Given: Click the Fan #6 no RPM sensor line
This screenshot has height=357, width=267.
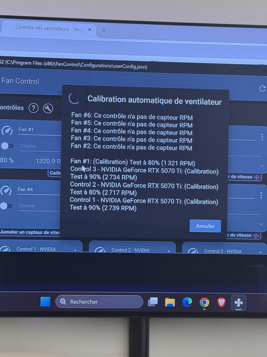Looking at the screenshot, I should click(x=132, y=116).
